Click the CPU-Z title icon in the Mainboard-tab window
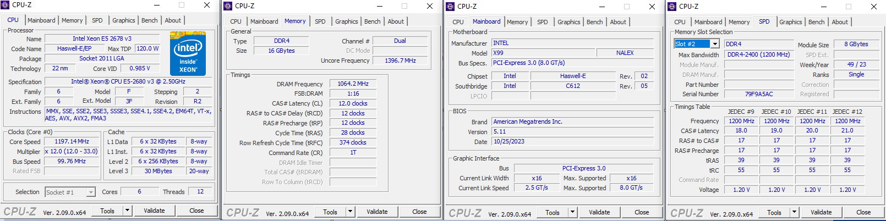The width and height of the screenshot is (886, 221). point(451,7)
